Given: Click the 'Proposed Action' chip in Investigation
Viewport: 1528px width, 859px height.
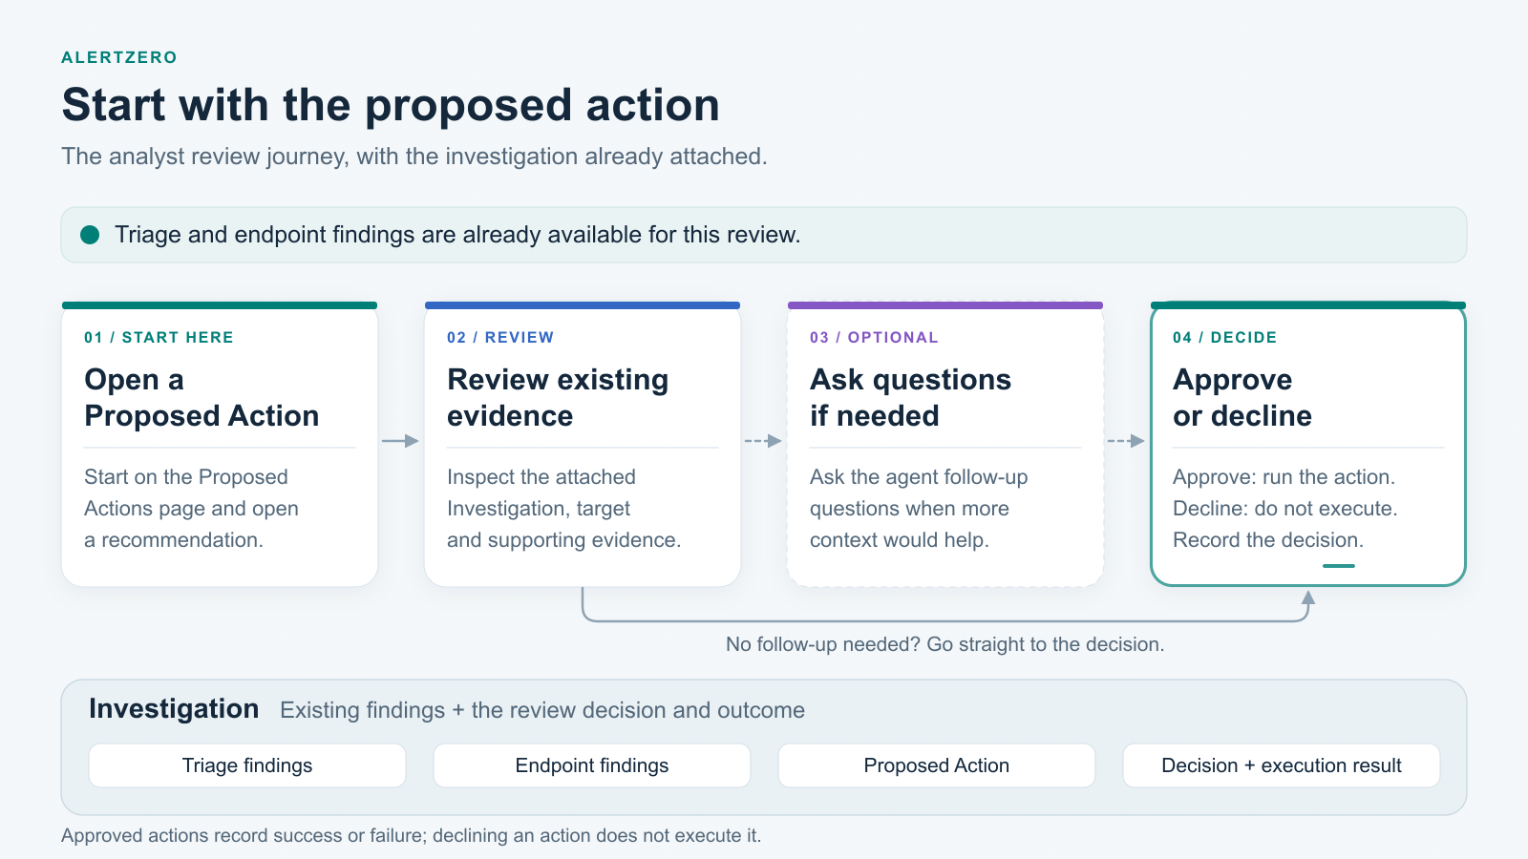Looking at the screenshot, I should 937,765.
